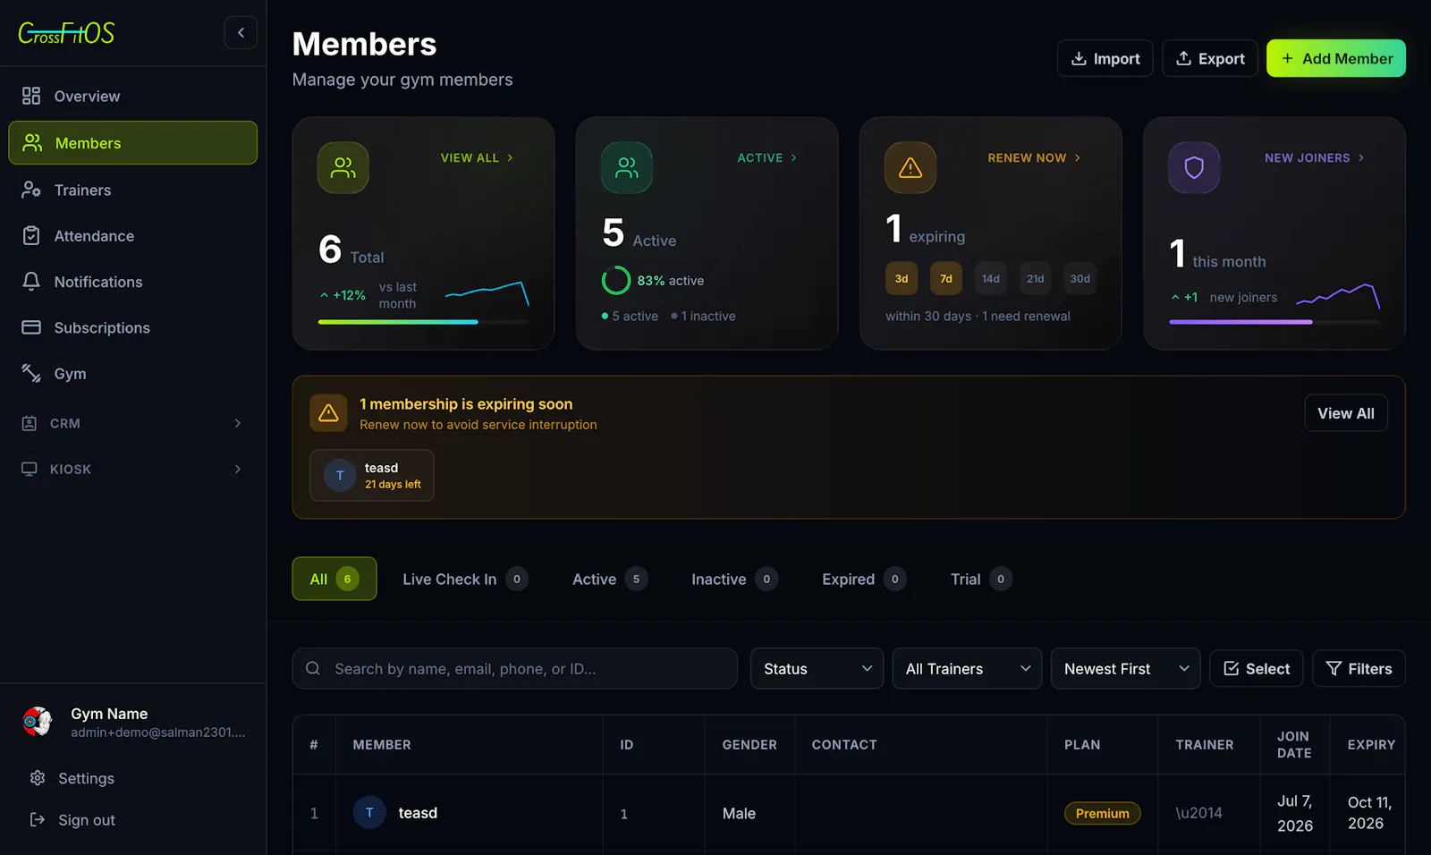Click the total members people icon
This screenshot has height=855, width=1431.
point(343,167)
